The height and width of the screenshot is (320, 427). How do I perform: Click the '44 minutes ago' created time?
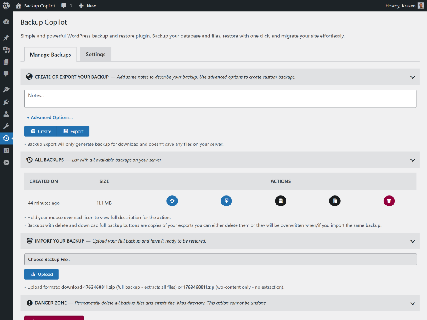pos(43,203)
